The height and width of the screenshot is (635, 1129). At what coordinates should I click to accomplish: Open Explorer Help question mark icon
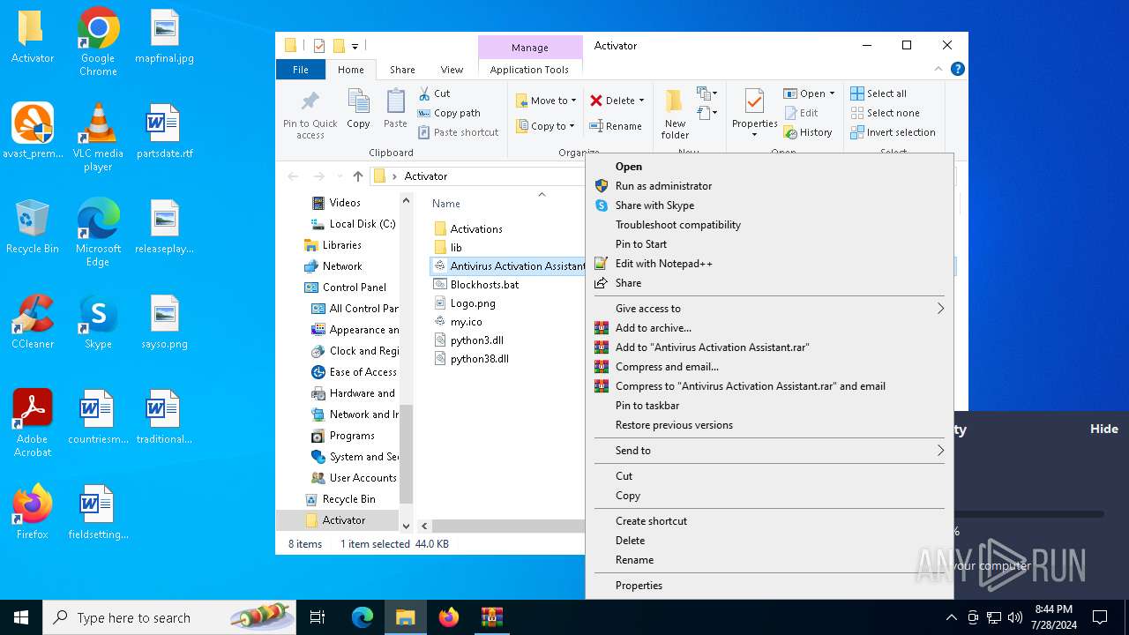point(957,69)
